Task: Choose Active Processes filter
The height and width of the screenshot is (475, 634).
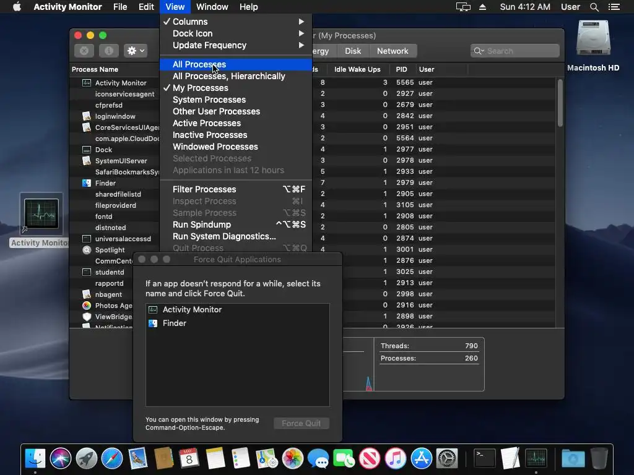Action: (236, 123)
